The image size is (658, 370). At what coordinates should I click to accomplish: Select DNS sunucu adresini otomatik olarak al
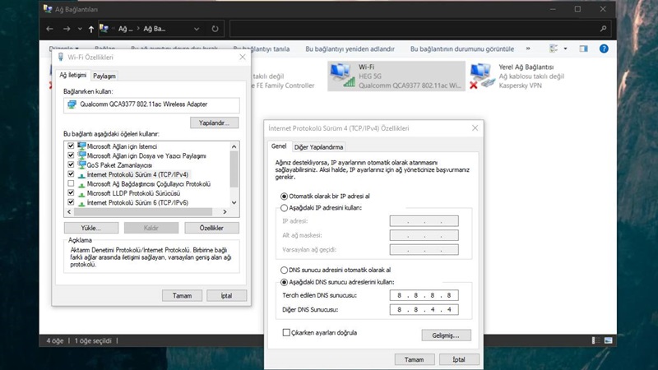(284, 271)
